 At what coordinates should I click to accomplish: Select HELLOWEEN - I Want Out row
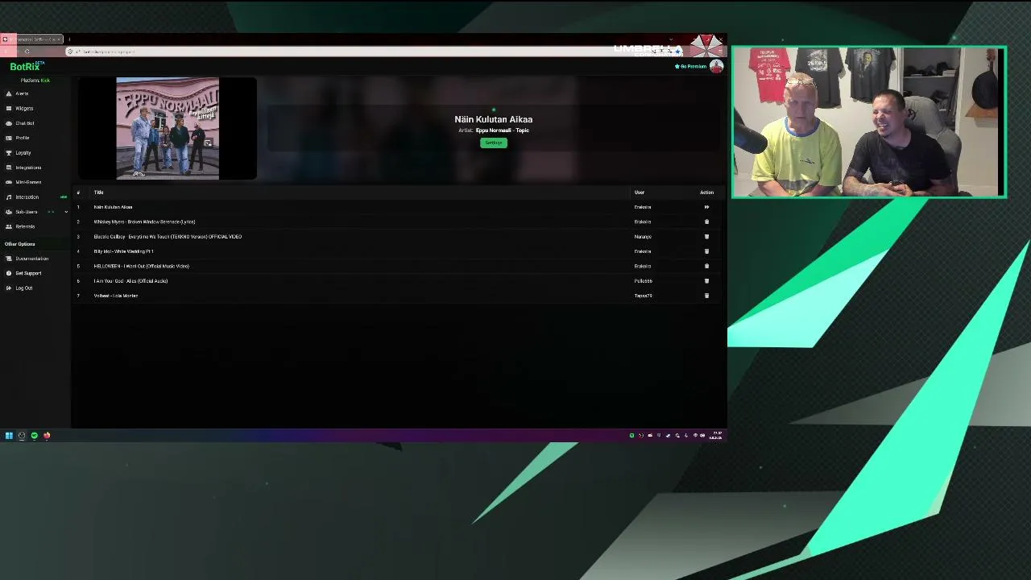pos(398,266)
